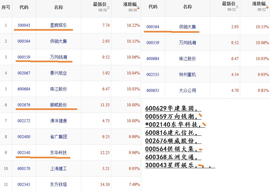Click left table 名称 column header
The width and height of the screenshot is (270, 191).
[58, 7]
